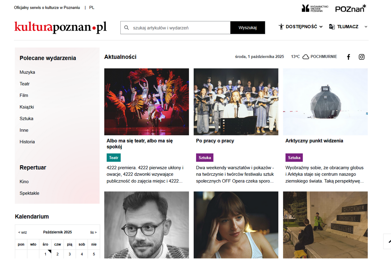The height and width of the screenshot is (259, 391).
Task: Click the scroll-to-top arrow button
Action: [388, 241]
